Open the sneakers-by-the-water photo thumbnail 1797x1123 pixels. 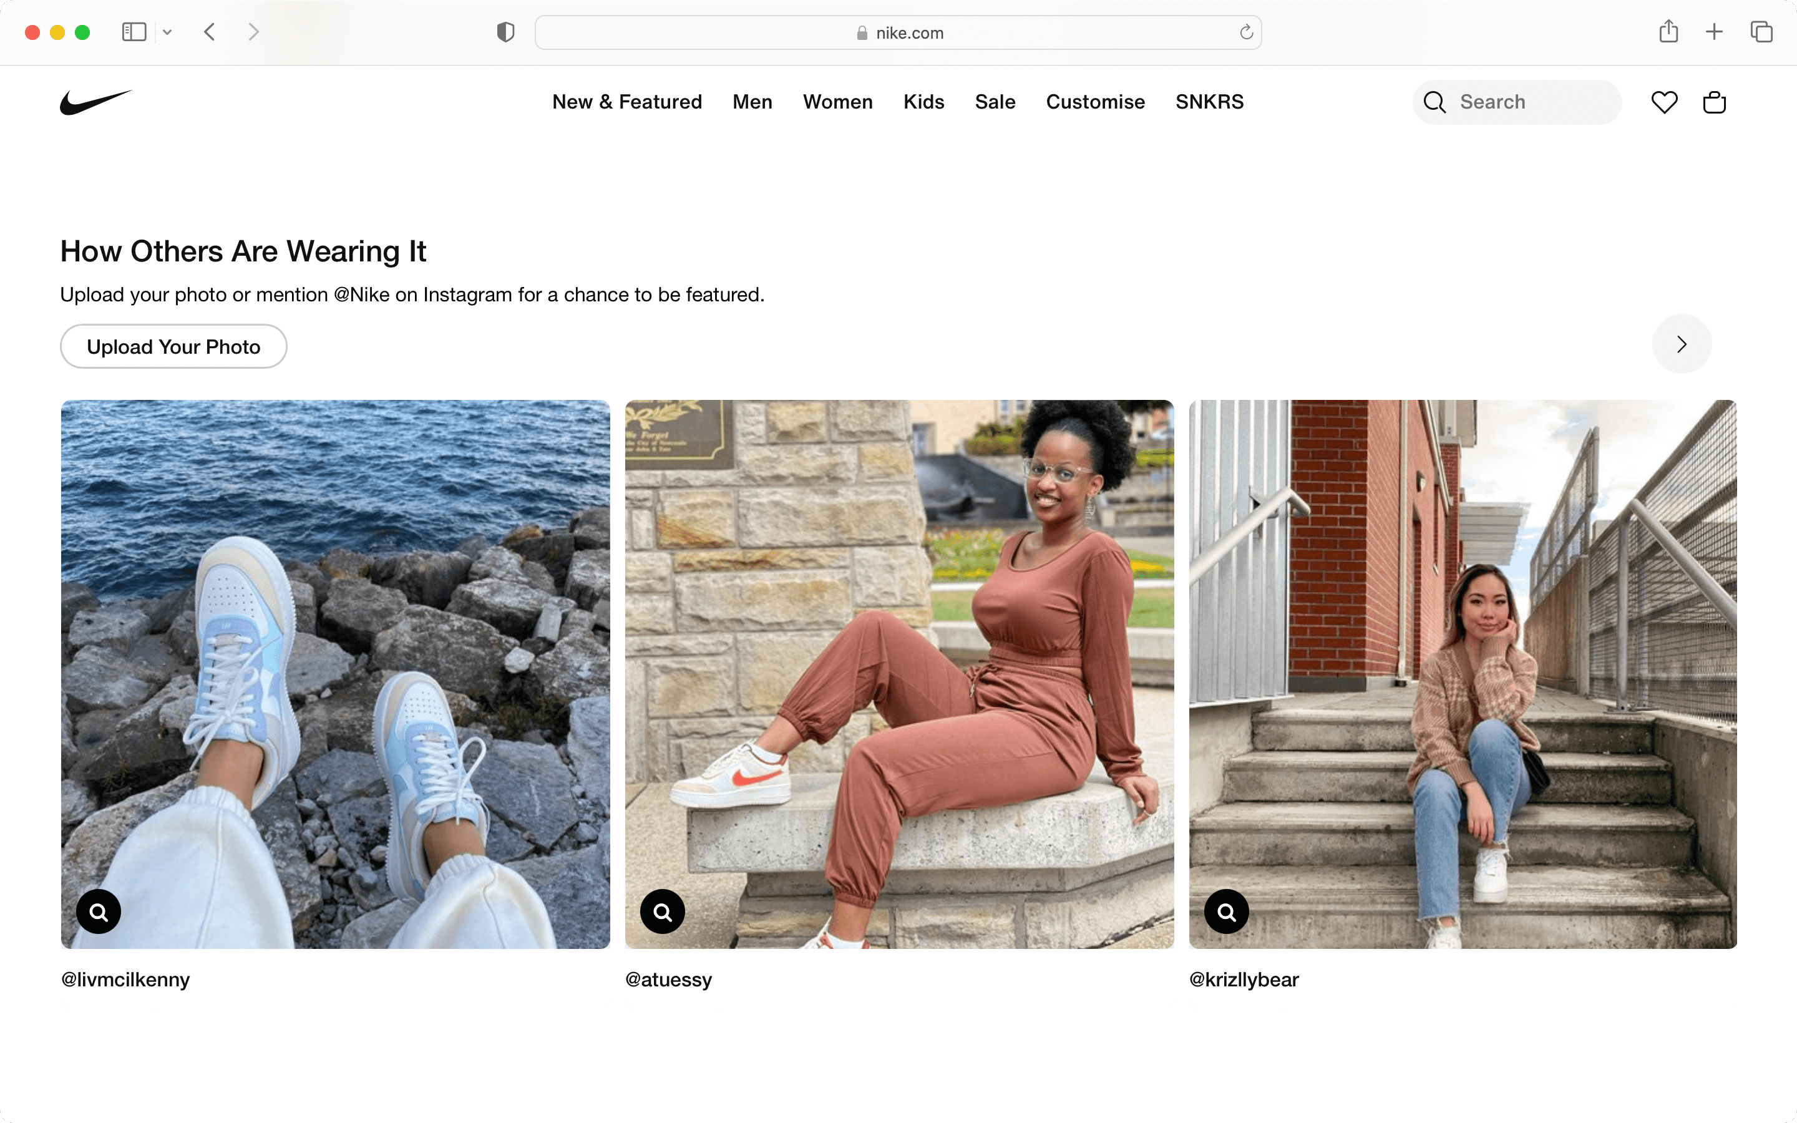click(x=336, y=674)
